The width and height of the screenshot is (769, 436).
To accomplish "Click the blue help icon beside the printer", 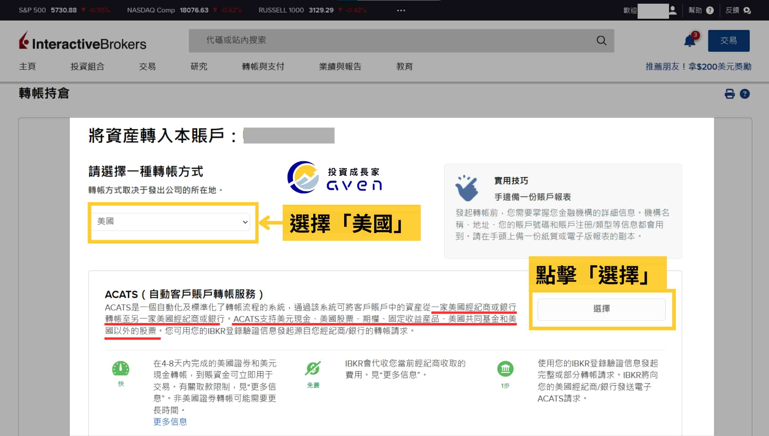I will click(745, 94).
